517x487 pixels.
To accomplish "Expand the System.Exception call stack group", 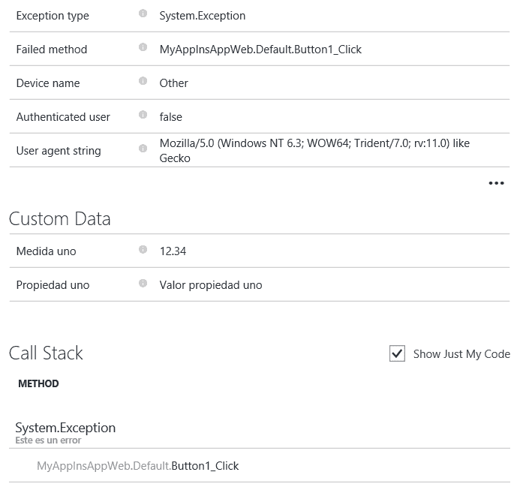I will point(65,428).
